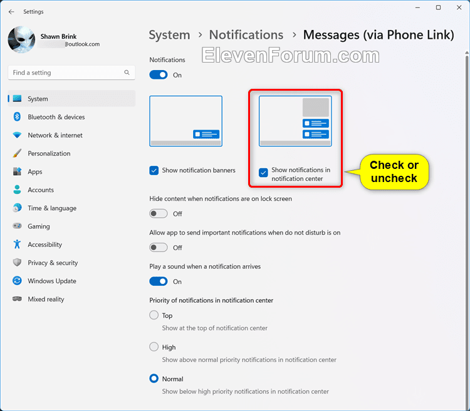
Task: Open the Apps settings page
Action: click(71, 171)
